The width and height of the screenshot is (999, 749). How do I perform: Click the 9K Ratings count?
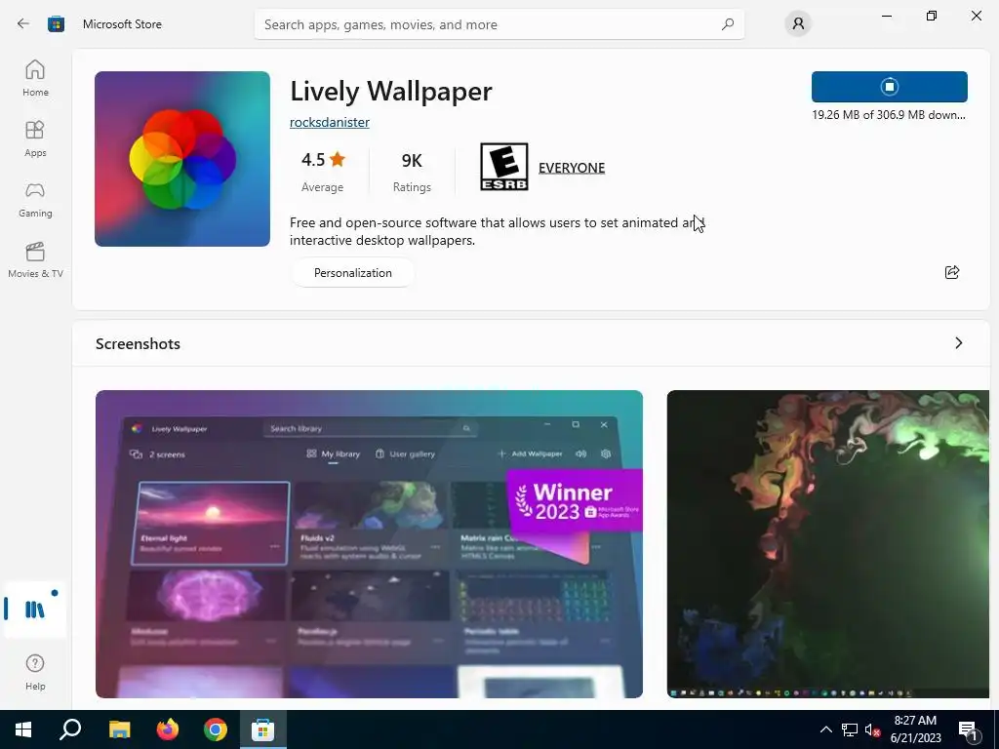pos(412,172)
